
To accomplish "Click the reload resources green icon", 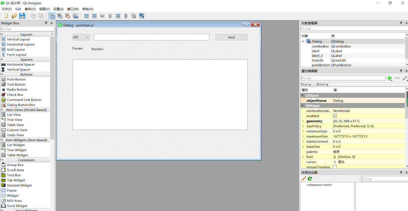I will (x=310, y=179).
